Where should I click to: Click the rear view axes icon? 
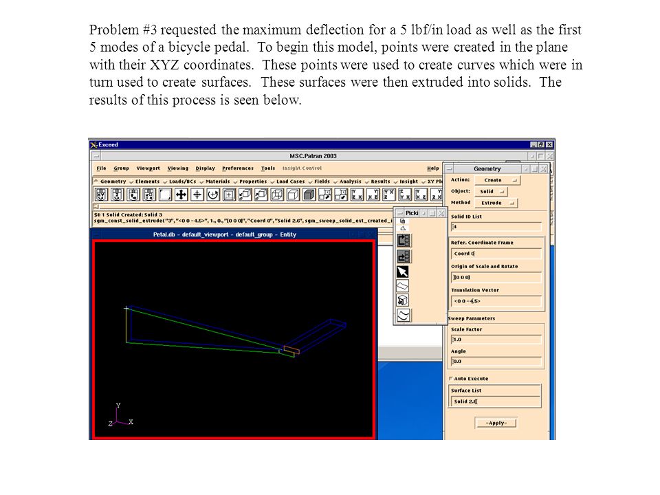pyautogui.click(x=373, y=195)
